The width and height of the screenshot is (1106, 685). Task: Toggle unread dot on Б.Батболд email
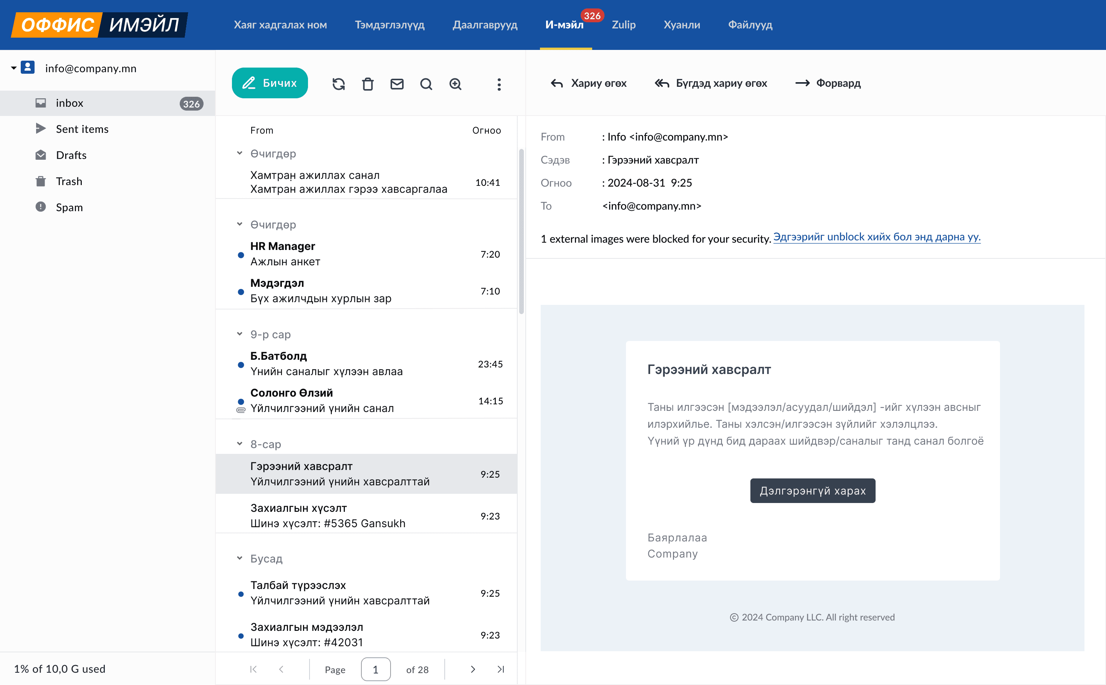pos(241,365)
